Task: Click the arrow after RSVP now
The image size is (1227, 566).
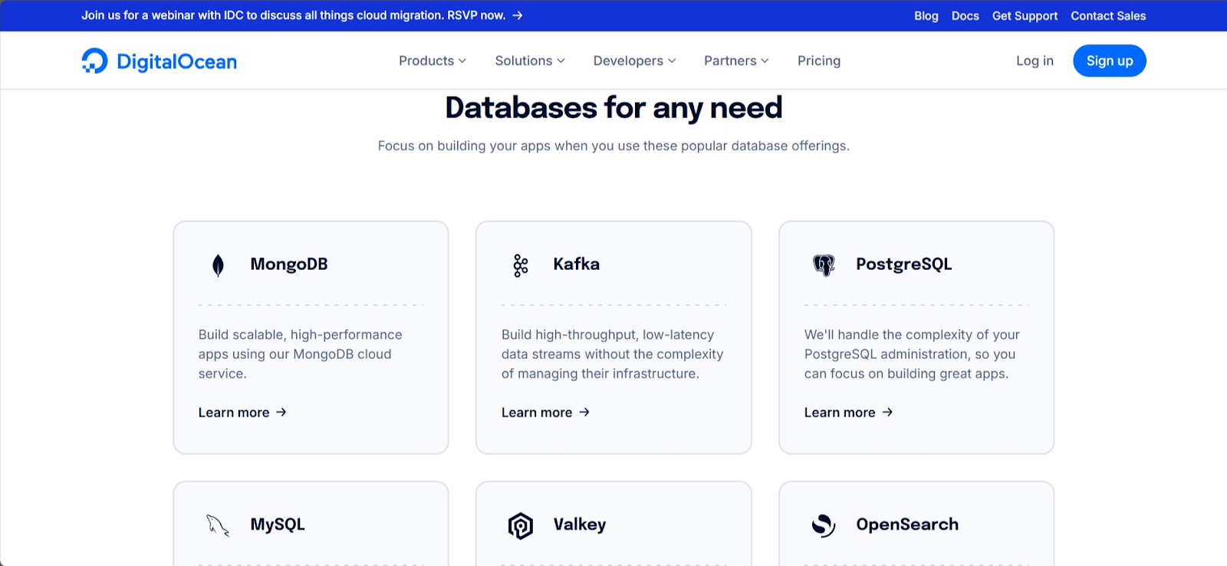Action: pyautogui.click(x=518, y=15)
